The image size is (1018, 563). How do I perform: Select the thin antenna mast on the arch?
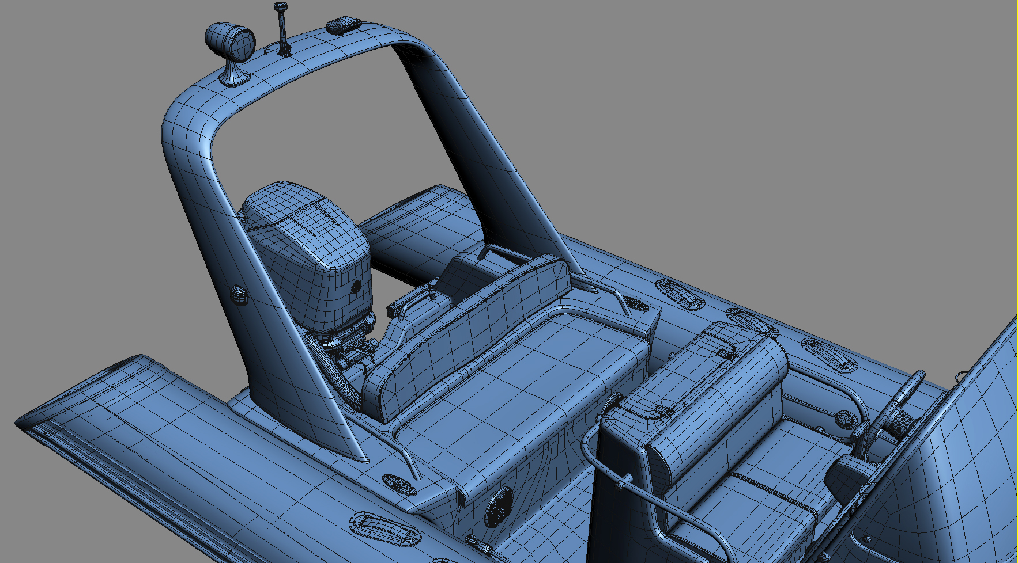click(281, 29)
